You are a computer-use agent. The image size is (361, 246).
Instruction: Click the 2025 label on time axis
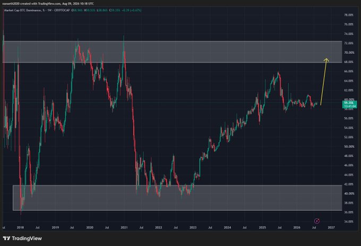262,227
